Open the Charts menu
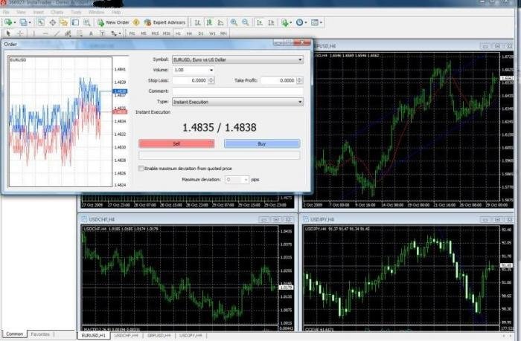The image size is (521, 341). (x=57, y=13)
